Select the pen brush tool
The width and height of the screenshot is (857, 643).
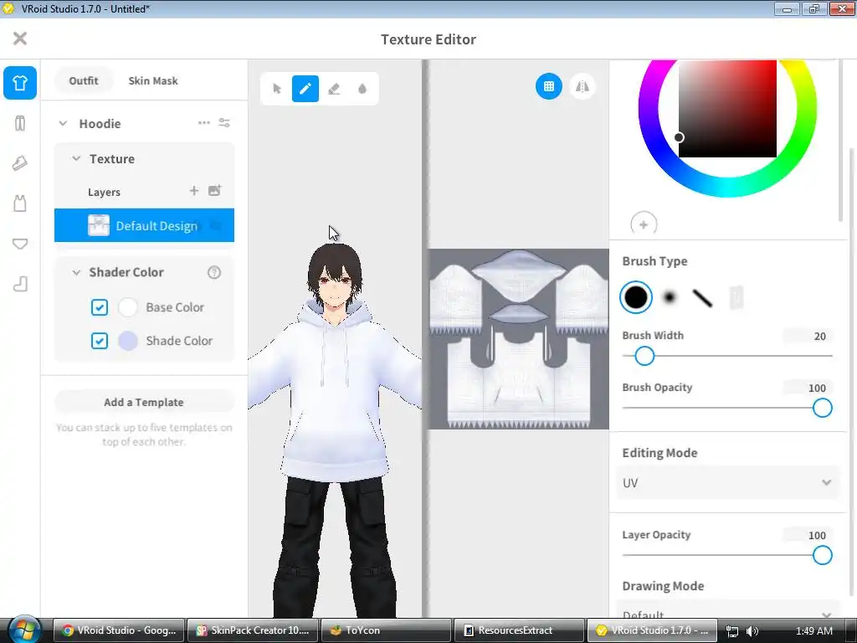pos(305,89)
